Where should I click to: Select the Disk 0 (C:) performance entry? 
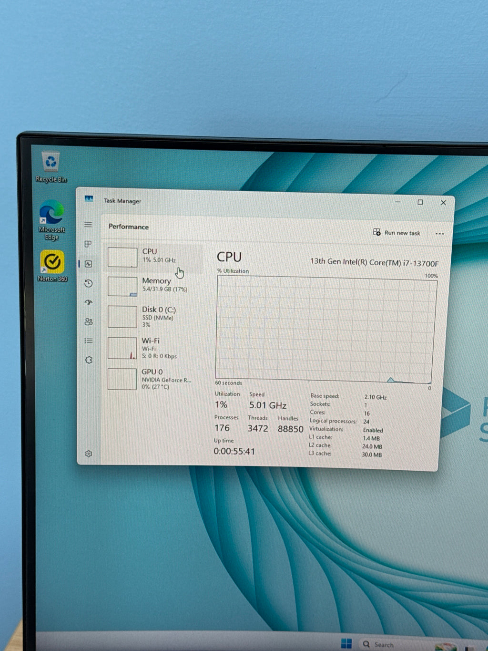pos(152,317)
